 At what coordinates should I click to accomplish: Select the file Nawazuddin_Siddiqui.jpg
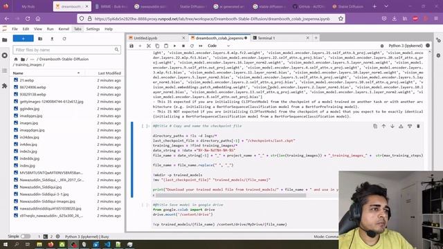pos(41,187)
